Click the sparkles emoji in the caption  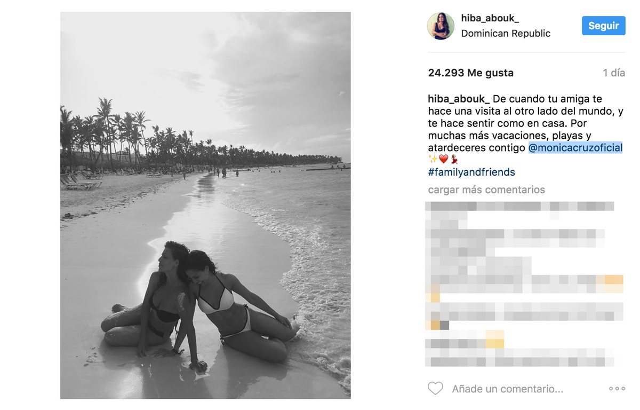pos(433,159)
